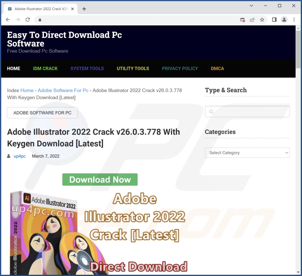302x276 pixels.
Task: Open the blocked pop-up indicator icon in the address bar
Action: pyautogui.click(x=242, y=19)
